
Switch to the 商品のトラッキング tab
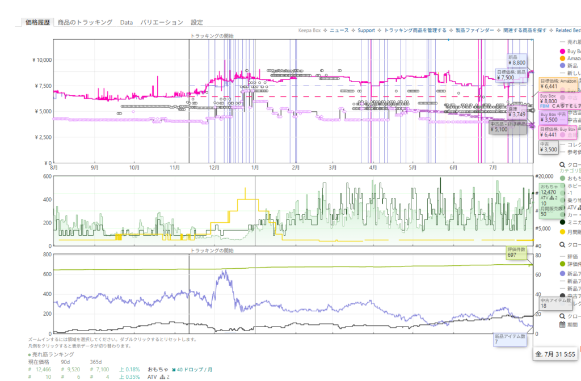coord(85,22)
